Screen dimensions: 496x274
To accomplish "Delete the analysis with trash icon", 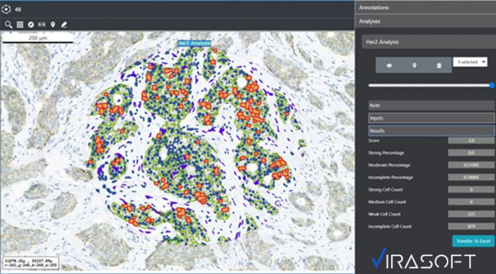I will [439, 65].
